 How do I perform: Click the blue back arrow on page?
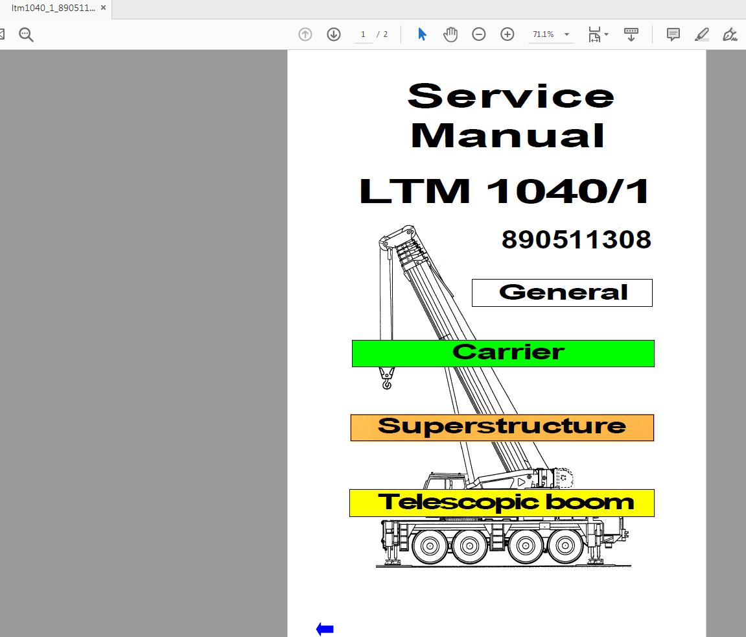325,629
